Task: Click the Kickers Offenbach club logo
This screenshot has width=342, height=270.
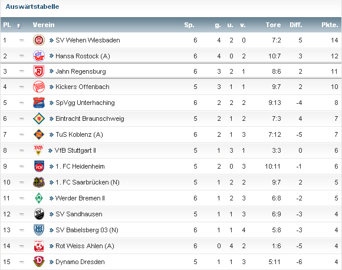Action: point(39,87)
